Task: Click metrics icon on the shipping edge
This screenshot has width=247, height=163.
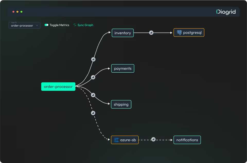Action: [93, 95]
